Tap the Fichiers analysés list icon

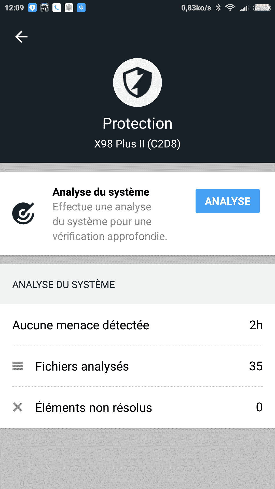point(18,366)
